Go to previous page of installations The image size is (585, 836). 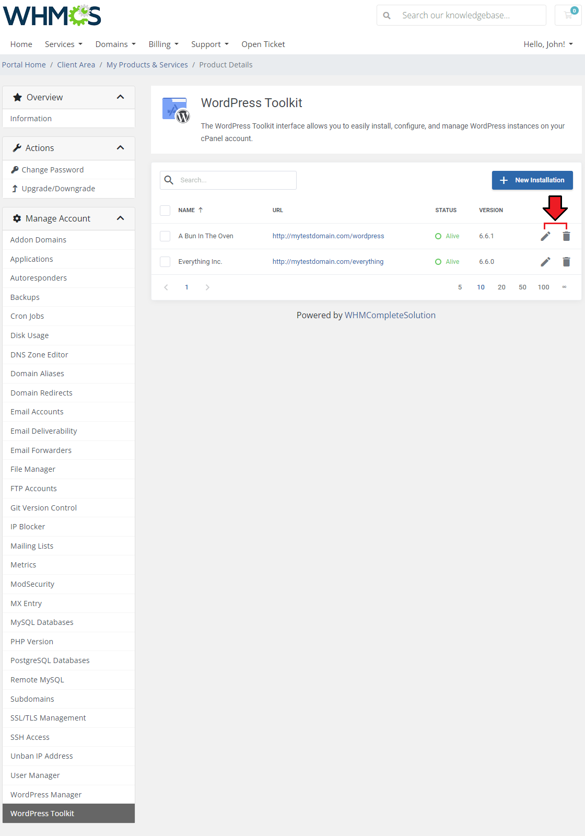pyautogui.click(x=166, y=287)
